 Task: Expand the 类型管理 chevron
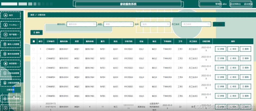point(18,64)
